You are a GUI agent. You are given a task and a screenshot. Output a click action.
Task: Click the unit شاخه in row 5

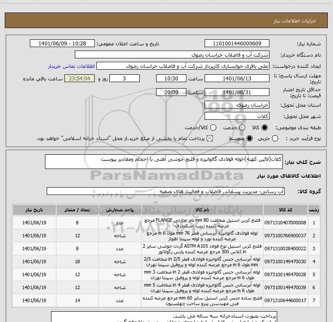(120, 274)
